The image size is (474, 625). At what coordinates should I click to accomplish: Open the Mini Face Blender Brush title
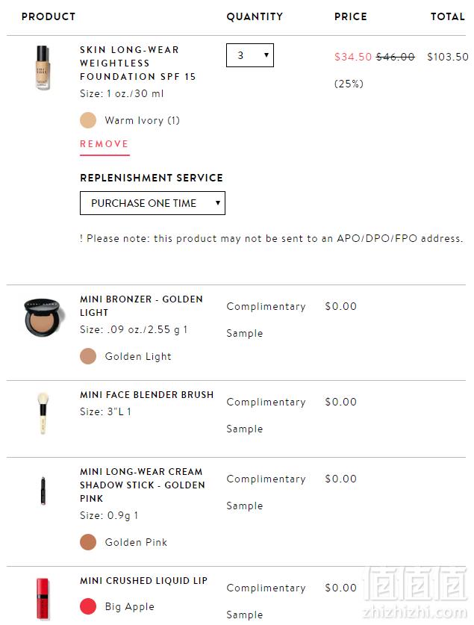146,394
